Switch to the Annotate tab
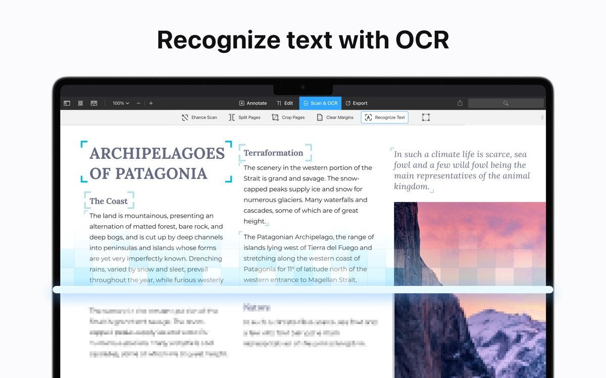Viewport: 606px width, 378px height. point(252,103)
